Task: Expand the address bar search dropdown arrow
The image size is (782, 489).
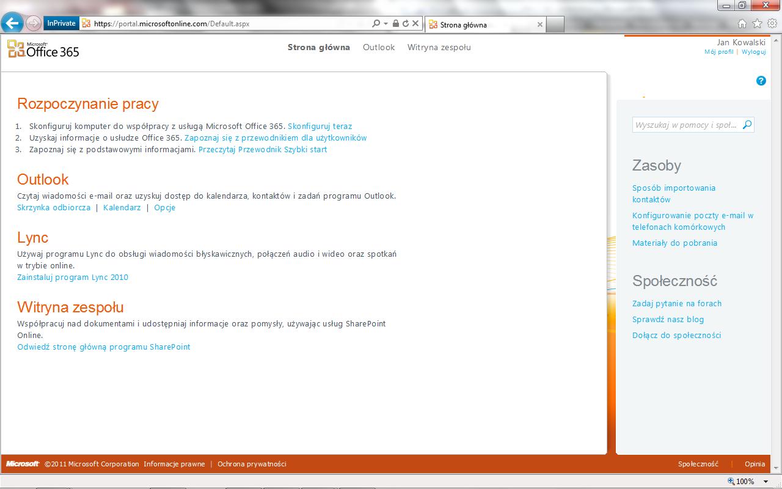Action: 386,24
